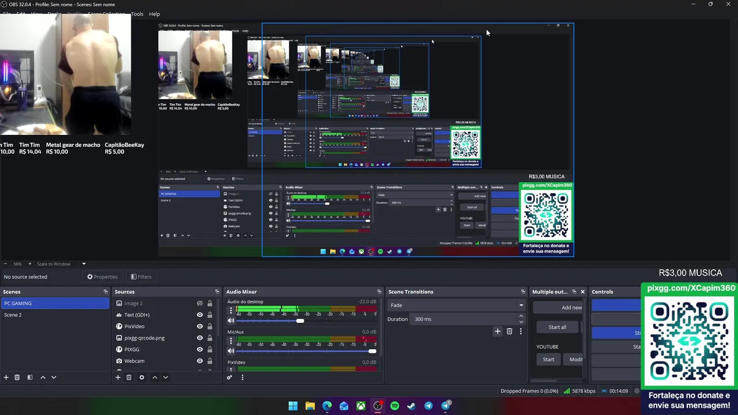
Task: Mute Áudio do desktop speaker icon
Action: click(231, 320)
